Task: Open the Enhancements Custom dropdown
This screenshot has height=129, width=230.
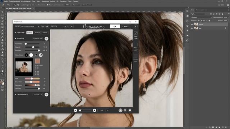Action: (x=38, y=95)
